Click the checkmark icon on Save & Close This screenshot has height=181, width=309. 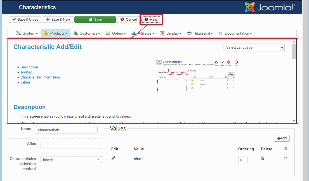tap(14, 19)
